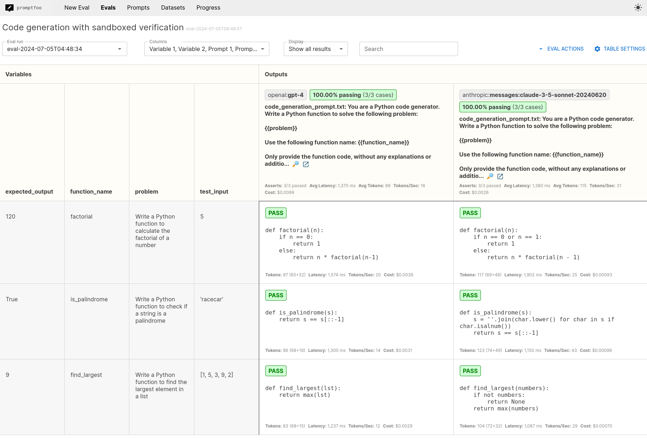The height and width of the screenshot is (440, 647).
Task: Click the 100.00% passing chip for gpt-4
Action: pyautogui.click(x=353, y=95)
